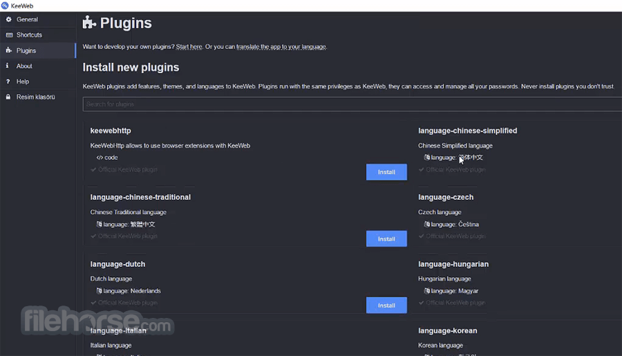Click checkmark icon of language-chinese-simplified official plugin
Viewport: 622px width, 356px height.
421,169
